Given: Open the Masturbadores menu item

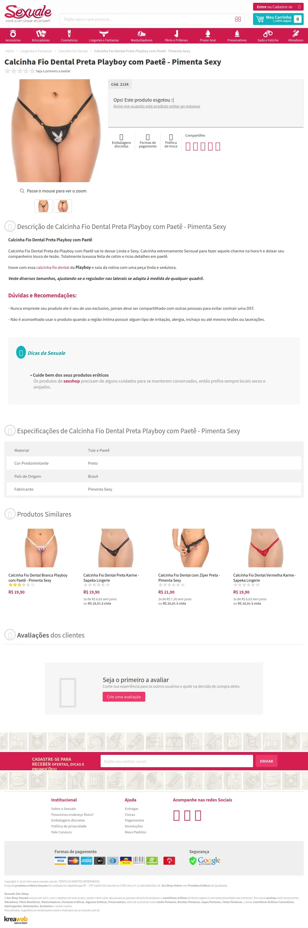Looking at the screenshot, I should (x=142, y=36).
